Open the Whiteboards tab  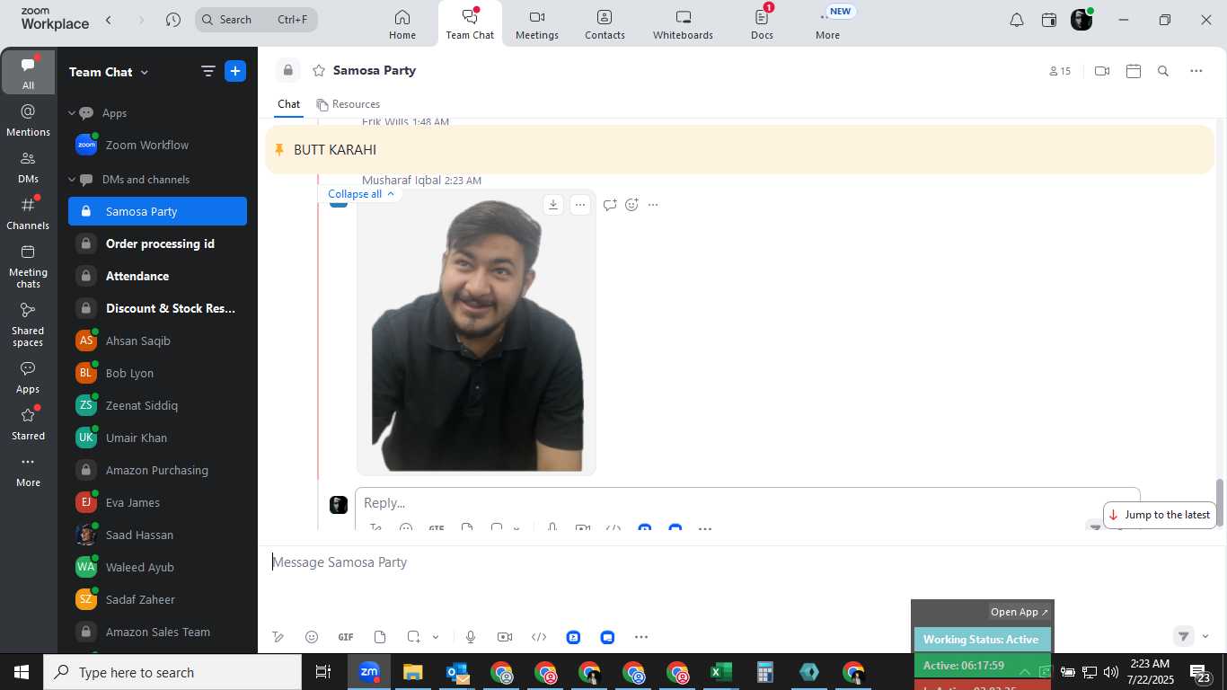tap(683, 24)
